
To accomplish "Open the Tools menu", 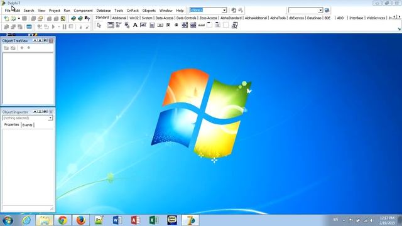I will (x=119, y=11).
